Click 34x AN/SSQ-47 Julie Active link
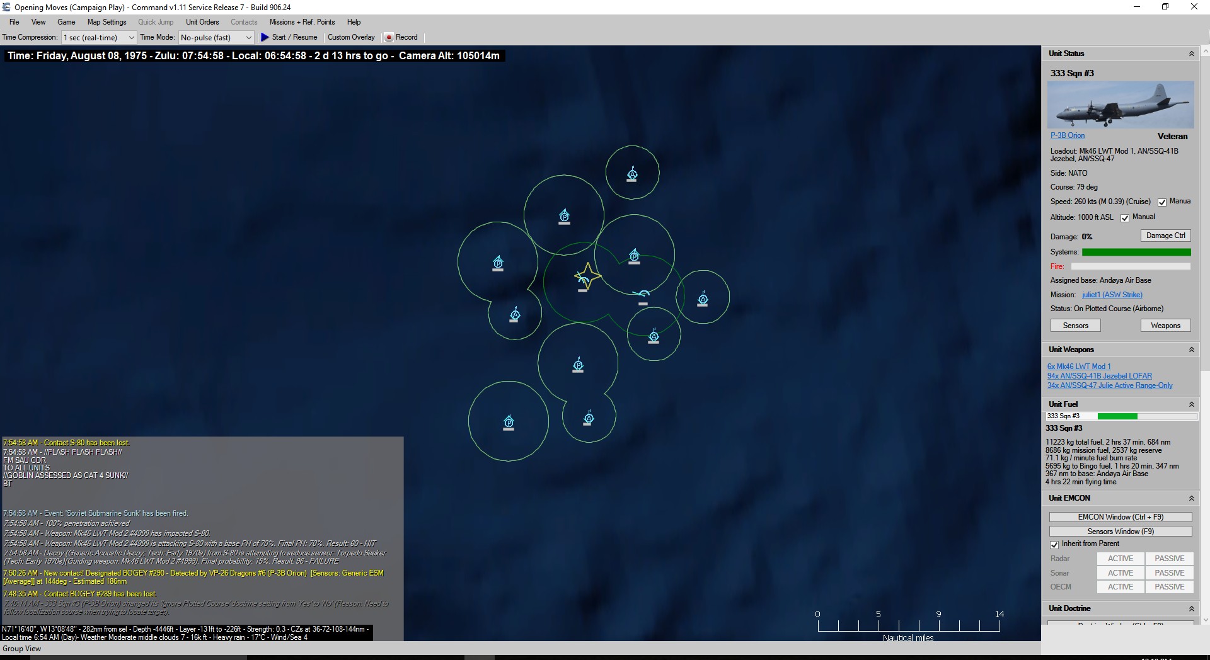This screenshot has height=660, width=1210. 1110,385
